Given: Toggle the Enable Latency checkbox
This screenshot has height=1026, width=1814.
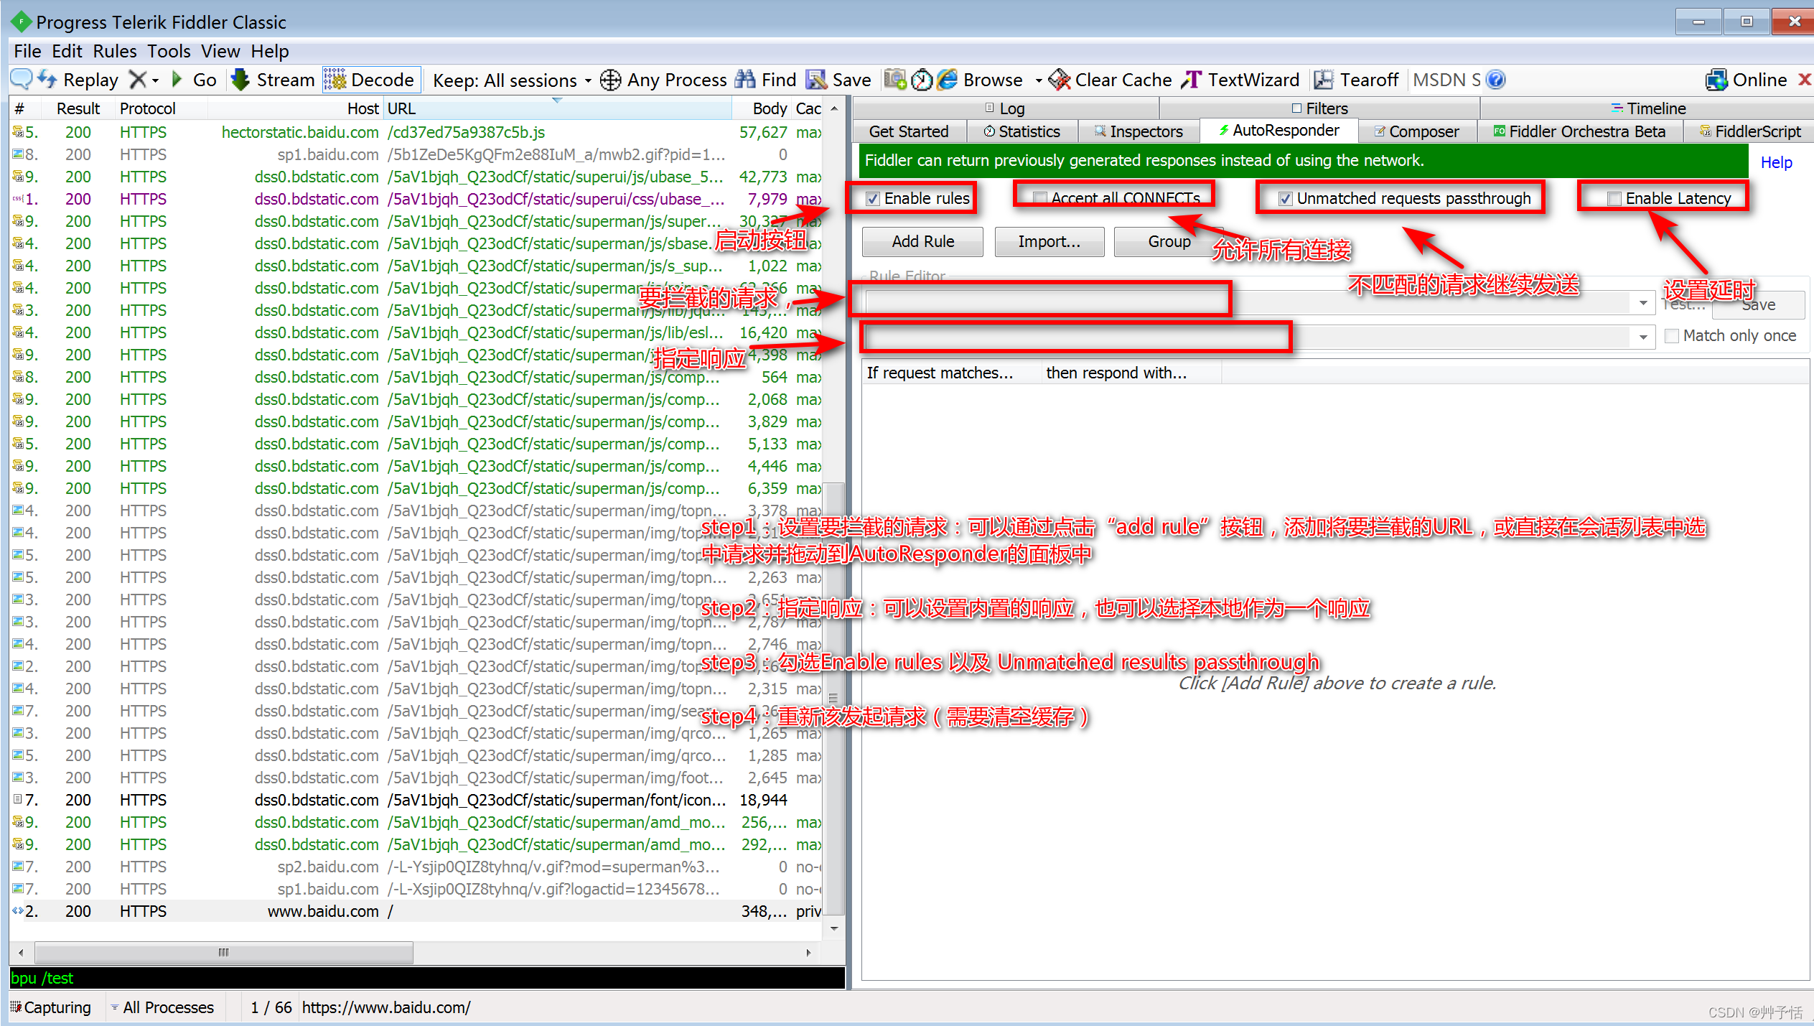Looking at the screenshot, I should pos(1614,199).
